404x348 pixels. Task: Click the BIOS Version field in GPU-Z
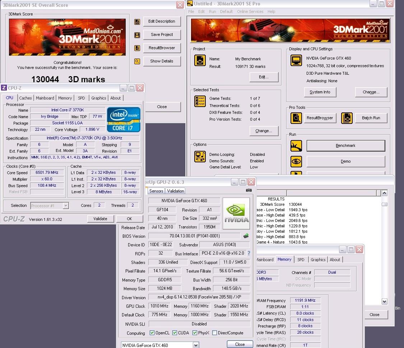195,236
